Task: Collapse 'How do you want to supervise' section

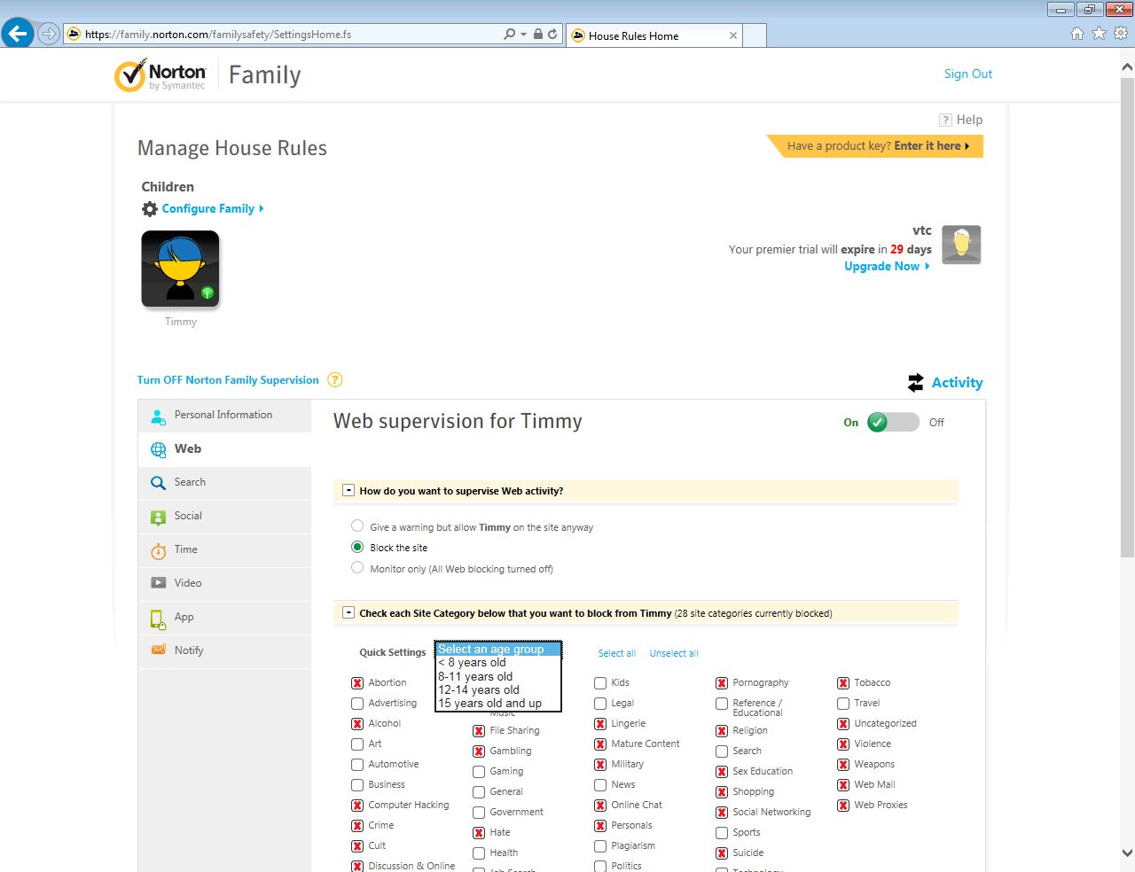Action: pos(348,490)
